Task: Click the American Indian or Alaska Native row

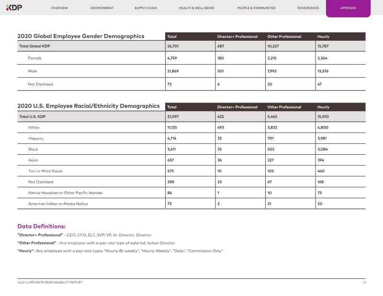Action: (58, 204)
